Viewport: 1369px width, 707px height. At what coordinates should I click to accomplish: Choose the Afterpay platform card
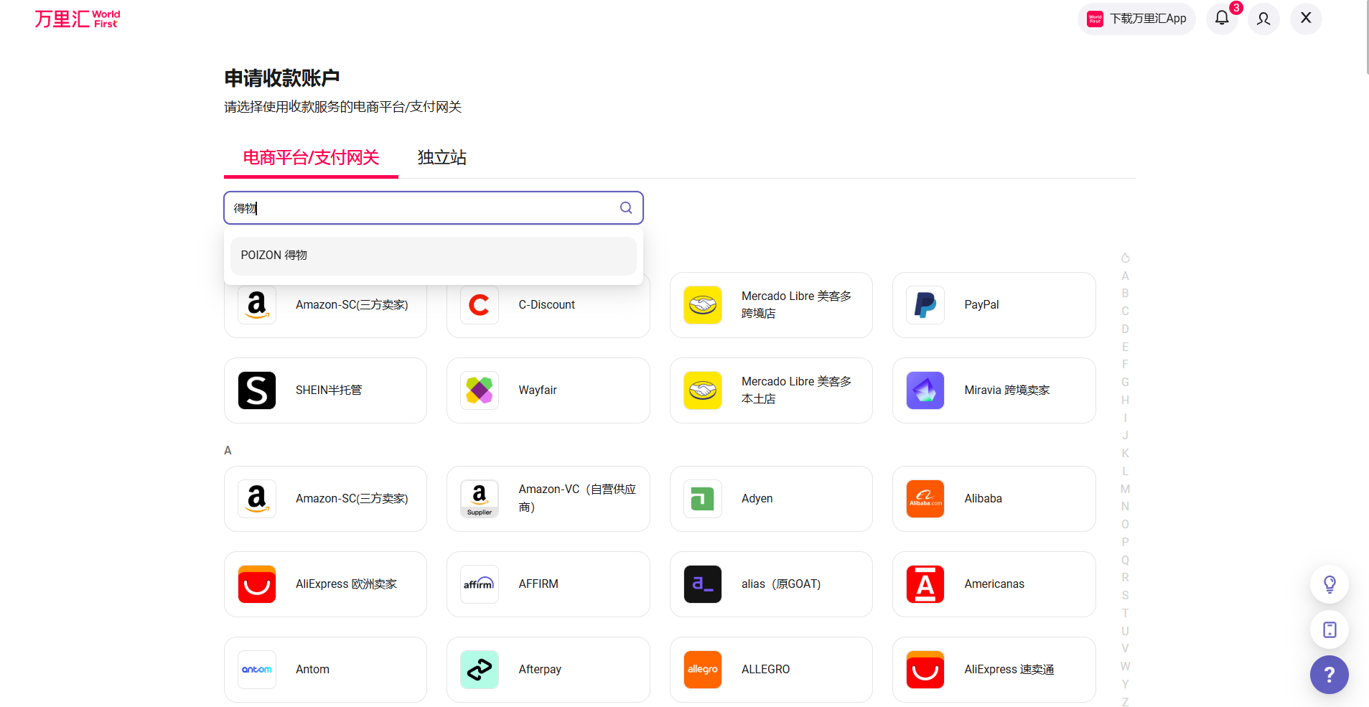point(548,670)
